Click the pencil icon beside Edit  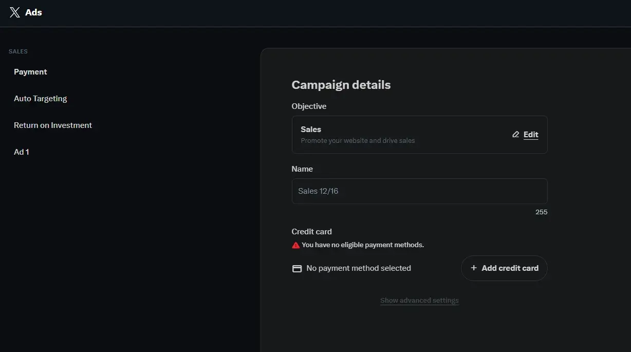(x=516, y=135)
